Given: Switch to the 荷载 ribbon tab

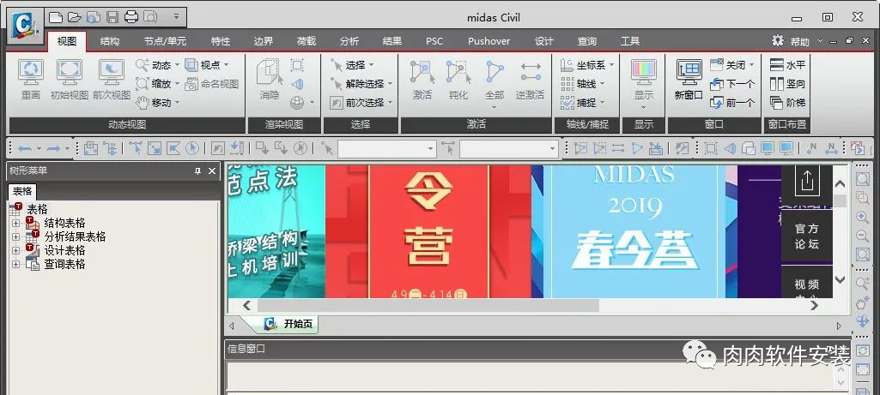Looking at the screenshot, I should pyautogui.click(x=306, y=41).
